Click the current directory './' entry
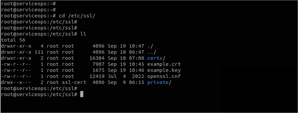 150,46
